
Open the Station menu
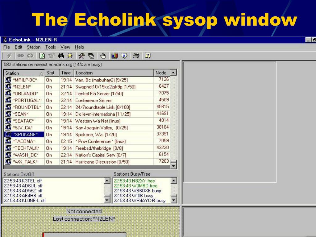pos(34,47)
